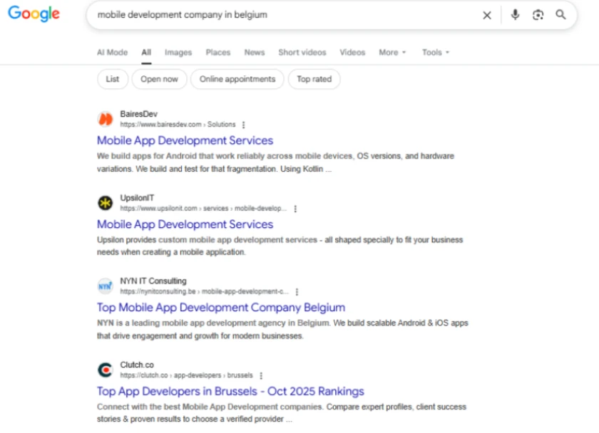Image resolution: width=599 pixels, height=433 pixels.
Task: Switch to the News tab
Action: [x=254, y=52]
